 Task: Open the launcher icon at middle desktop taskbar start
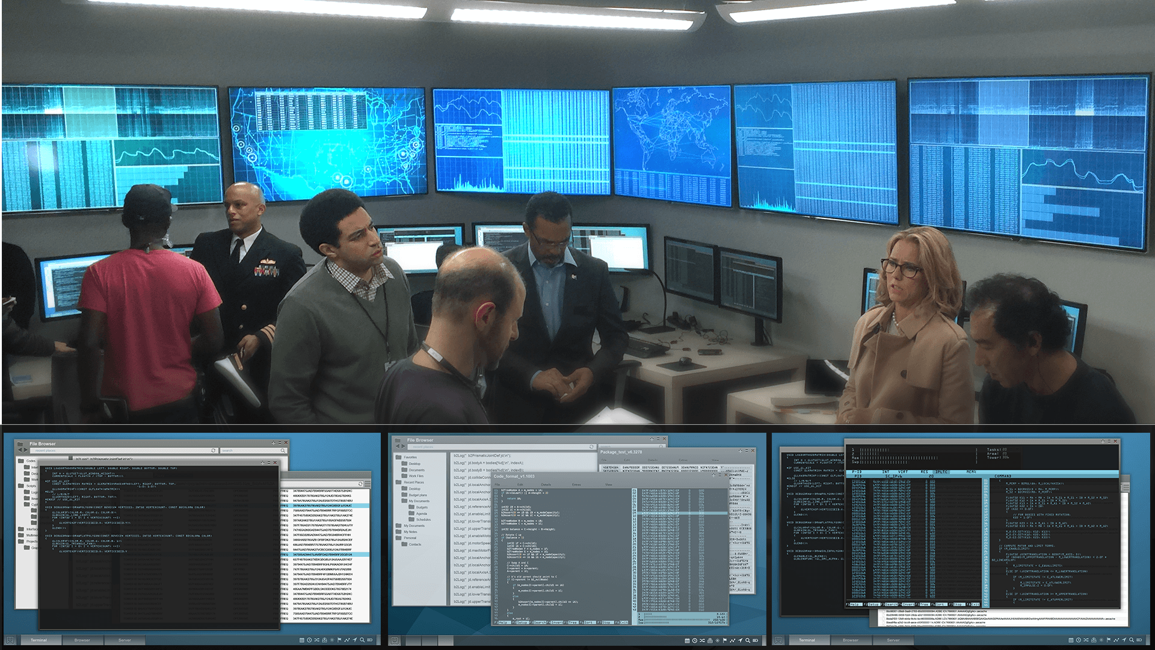tap(395, 640)
